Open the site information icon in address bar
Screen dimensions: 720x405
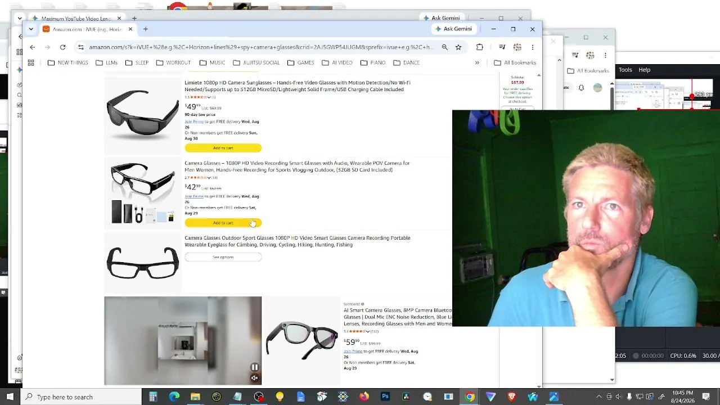(x=81, y=47)
